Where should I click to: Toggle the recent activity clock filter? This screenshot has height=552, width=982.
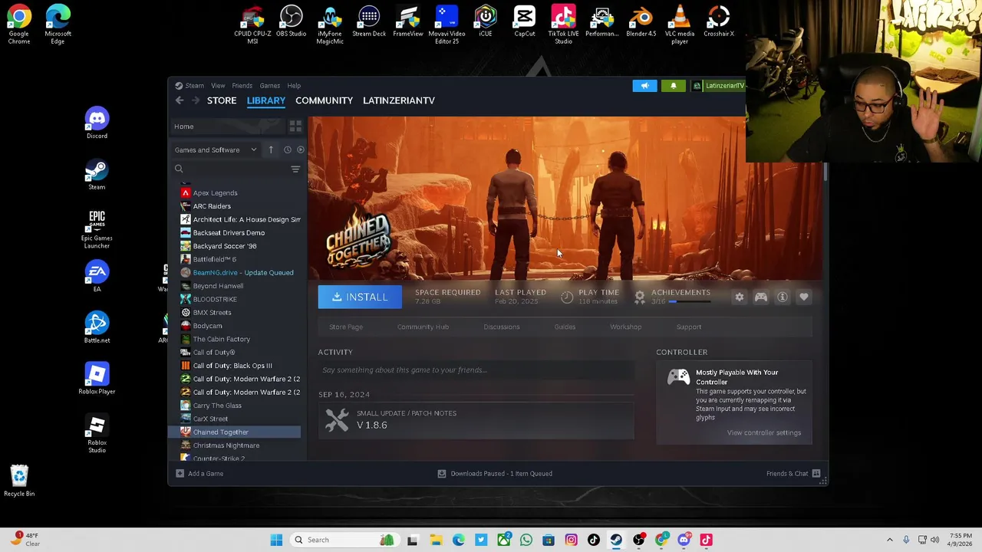tap(288, 149)
